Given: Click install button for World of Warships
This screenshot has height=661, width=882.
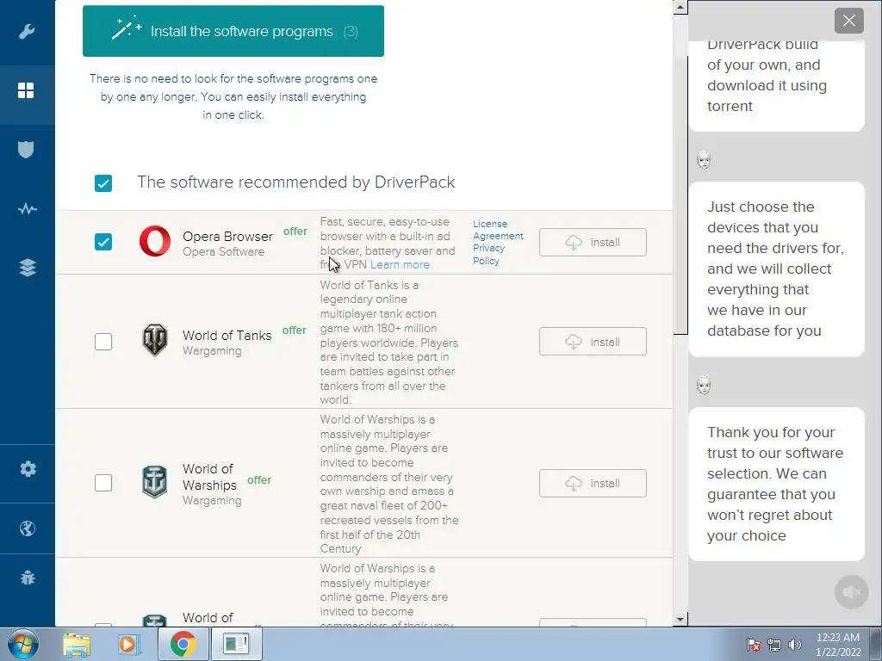Looking at the screenshot, I should pos(593,483).
